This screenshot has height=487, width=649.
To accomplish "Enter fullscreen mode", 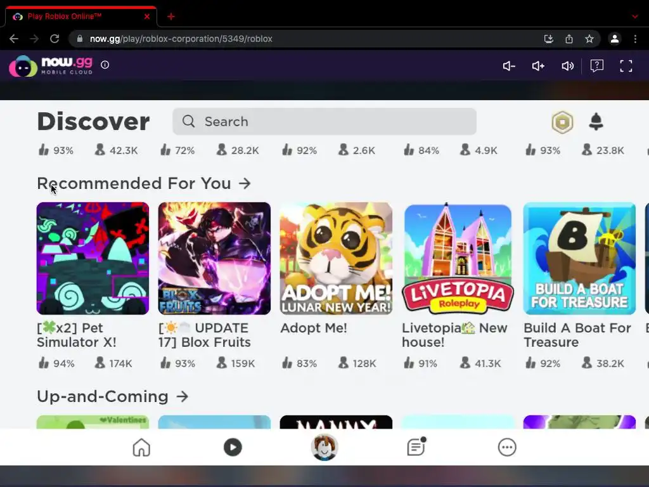I will coord(626,66).
